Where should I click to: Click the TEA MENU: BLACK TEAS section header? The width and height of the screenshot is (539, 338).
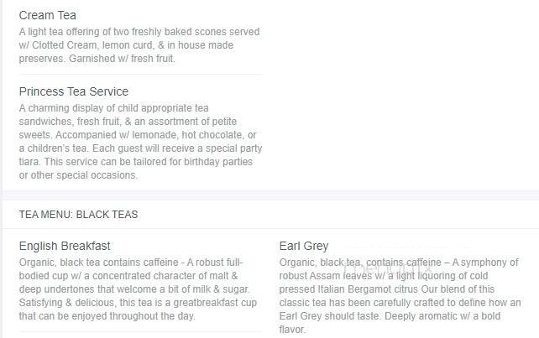78,215
